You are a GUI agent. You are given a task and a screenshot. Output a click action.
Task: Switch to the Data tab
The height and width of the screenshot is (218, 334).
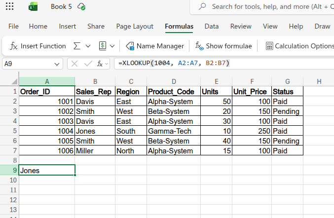pyautogui.click(x=212, y=26)
